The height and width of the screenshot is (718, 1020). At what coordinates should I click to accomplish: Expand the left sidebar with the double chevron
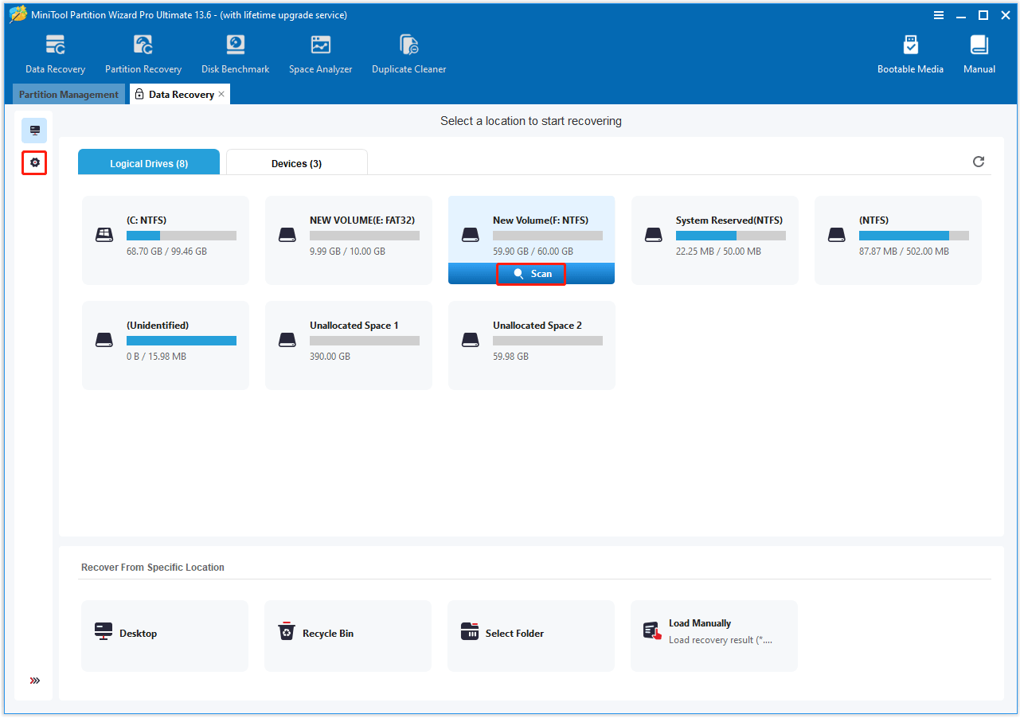click(x=34, y=681)
